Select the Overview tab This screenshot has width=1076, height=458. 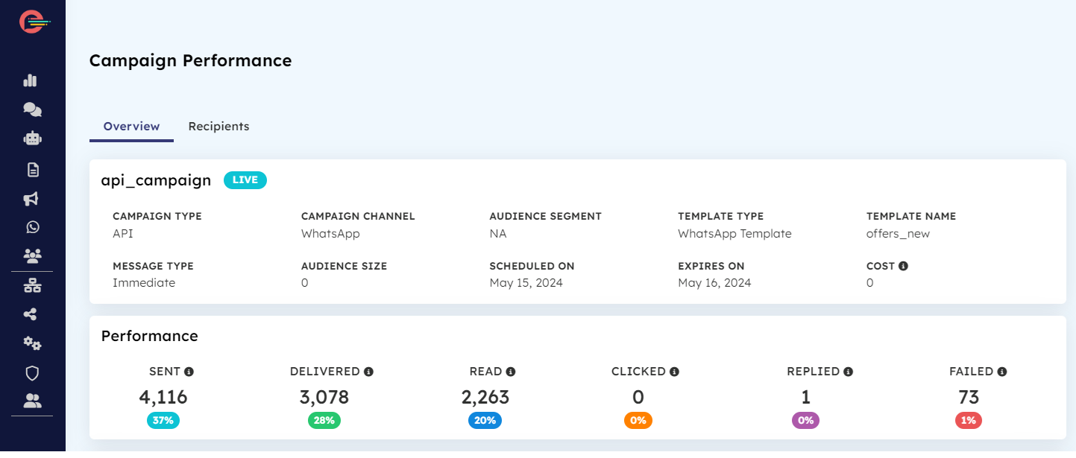coord(131,127)
